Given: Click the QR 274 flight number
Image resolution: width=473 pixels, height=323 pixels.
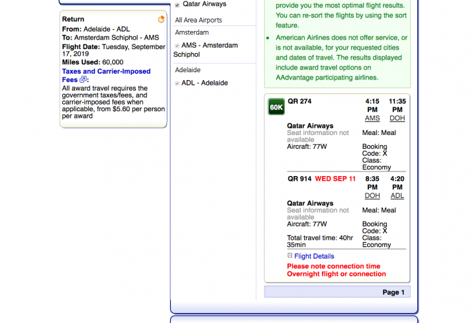Looking at the screenshot, I should click(x=299, y=101).
